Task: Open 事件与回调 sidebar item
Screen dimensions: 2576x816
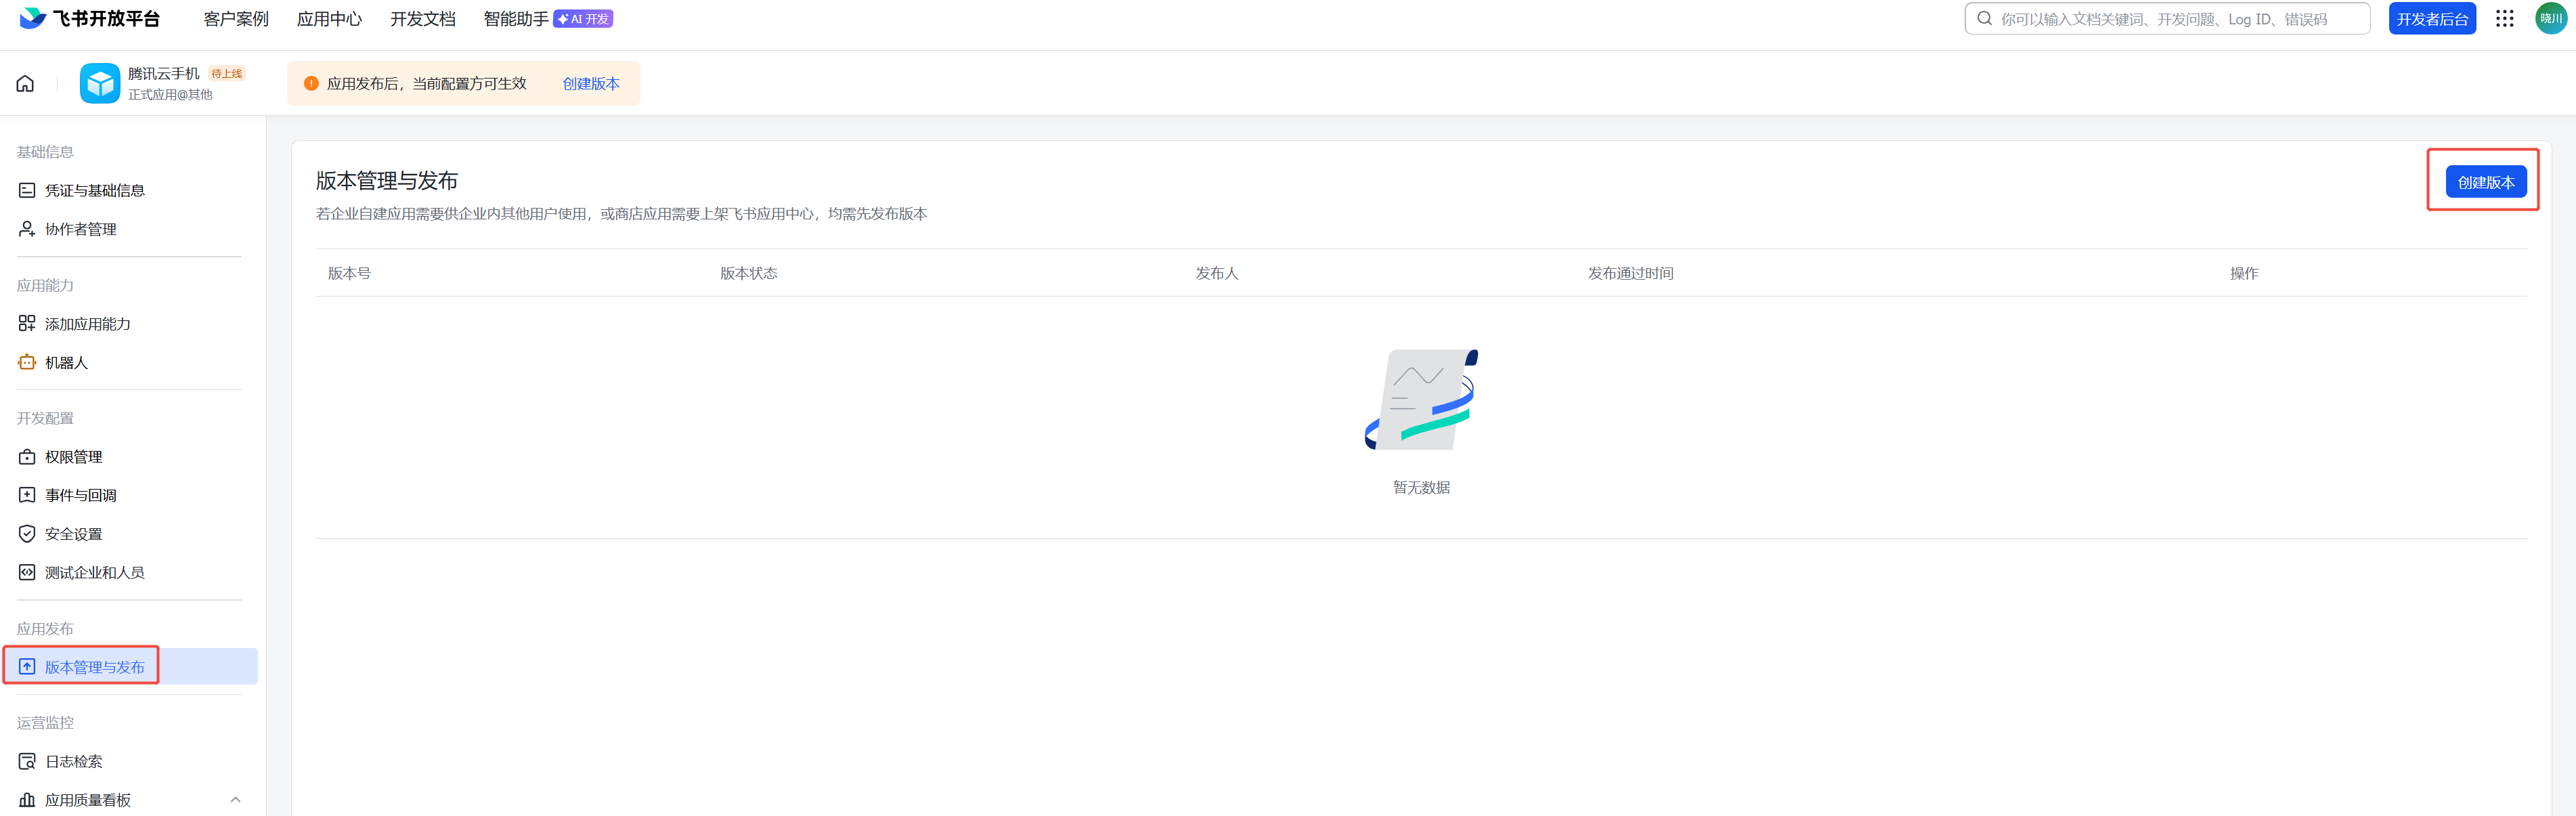Action: click(x=80, y=495)
